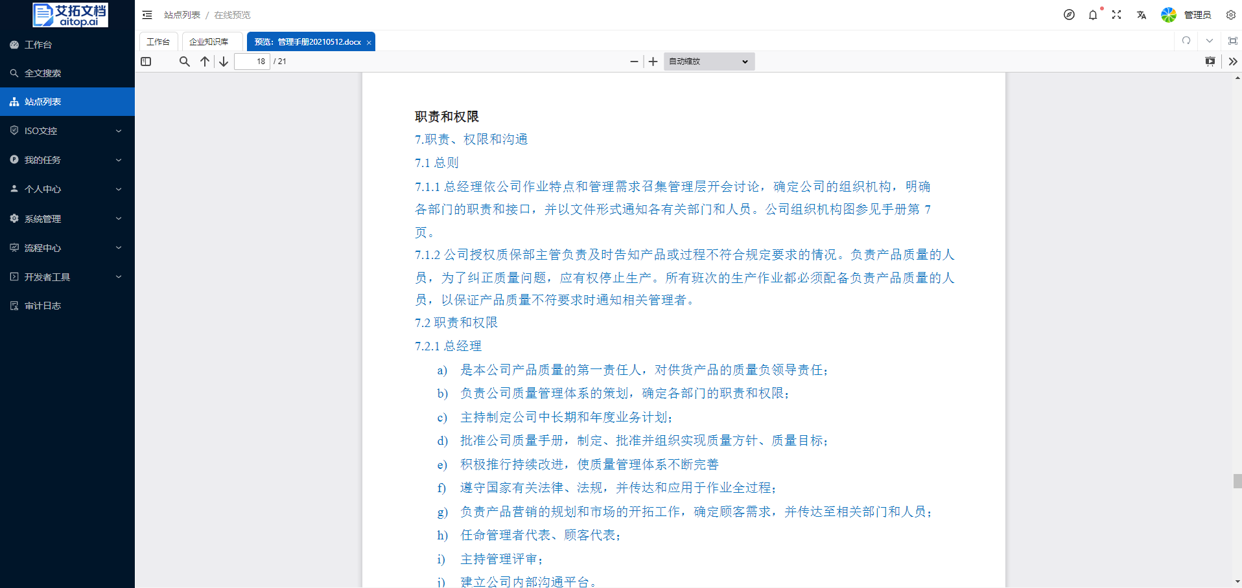Screen dimensions: 1242x588
Task: Switch to the 企业知识库 tab
Action: tap(209, 41)
